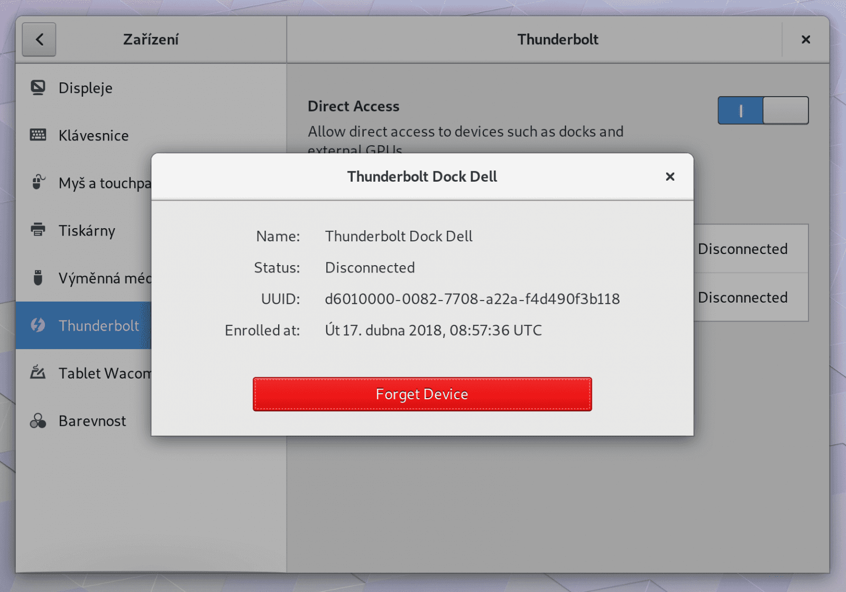
Task: Open Klávesnice settings via keyboard icon
Action: click(38, 135)
